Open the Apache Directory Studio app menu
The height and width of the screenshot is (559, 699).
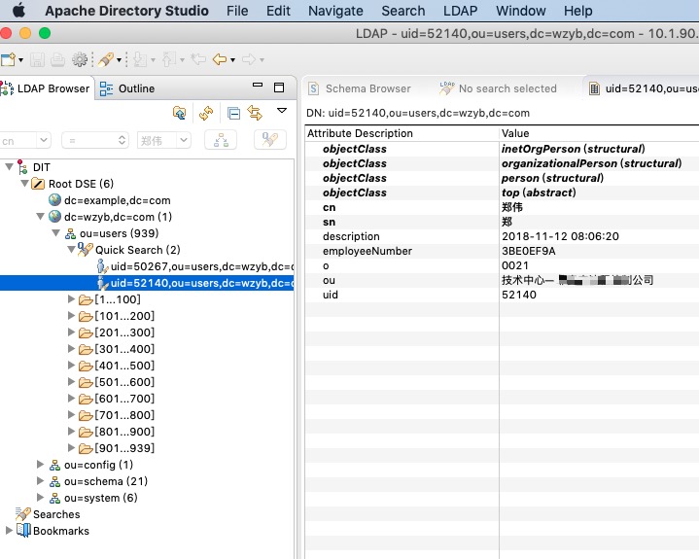coord(126,11)
